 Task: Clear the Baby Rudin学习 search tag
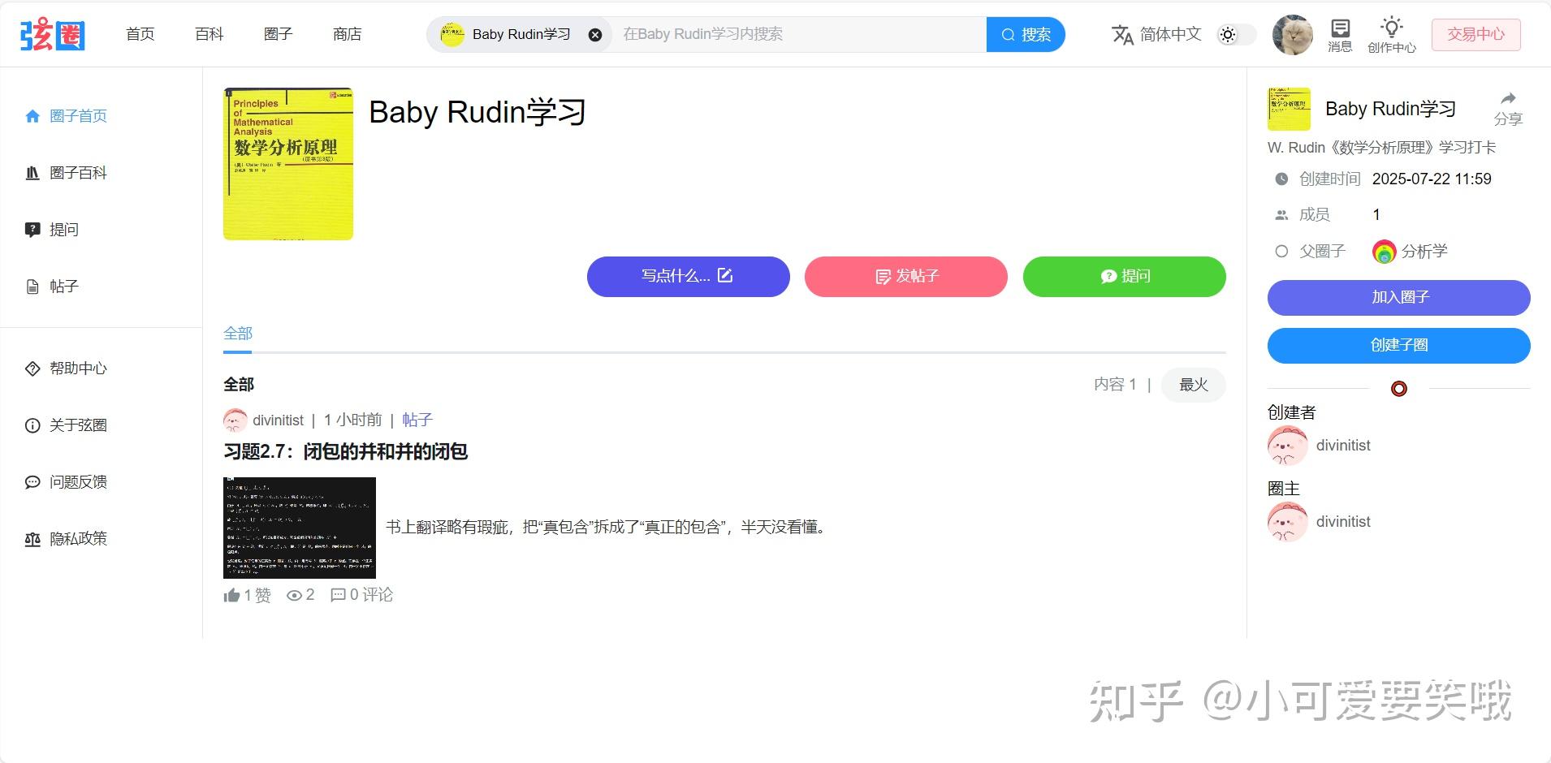[x=596, y=33]
